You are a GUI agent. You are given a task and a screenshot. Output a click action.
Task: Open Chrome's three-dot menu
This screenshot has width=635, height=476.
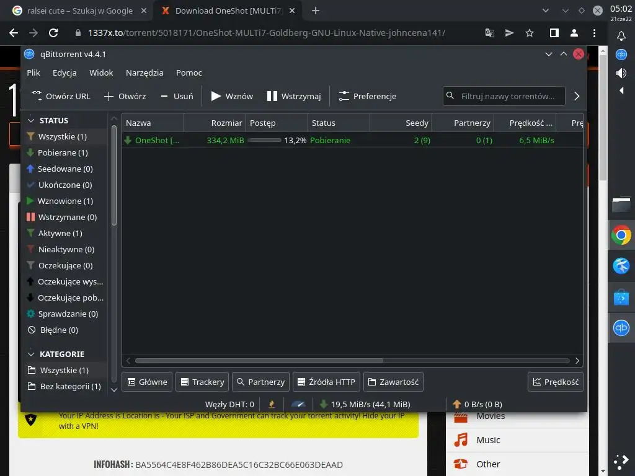594,33
